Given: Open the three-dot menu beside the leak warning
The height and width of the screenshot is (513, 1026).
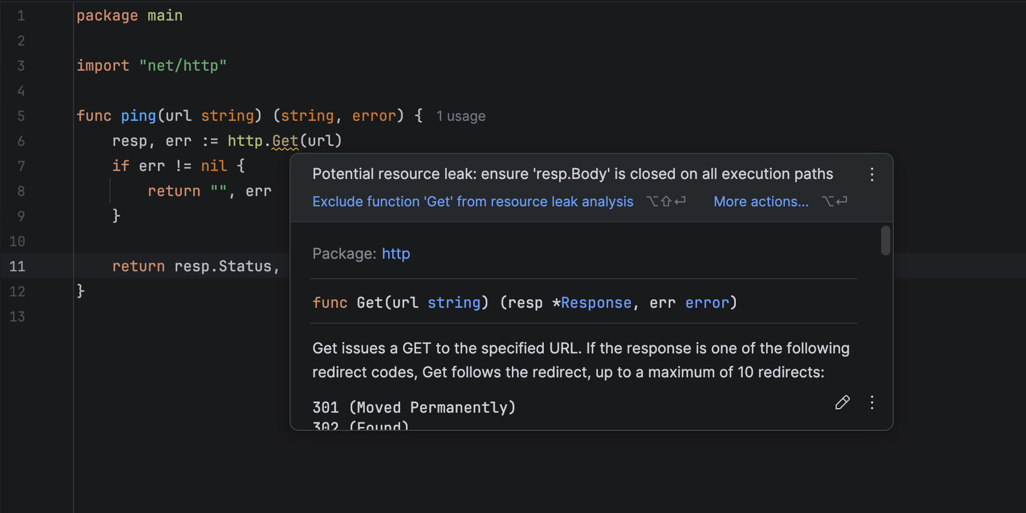Looking at the screenshot, I should (x=872, y=174).
